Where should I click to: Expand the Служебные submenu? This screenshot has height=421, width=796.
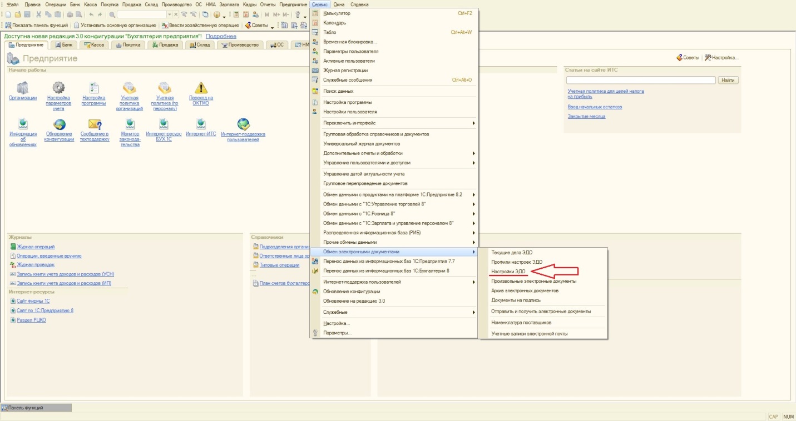[394, 312]
